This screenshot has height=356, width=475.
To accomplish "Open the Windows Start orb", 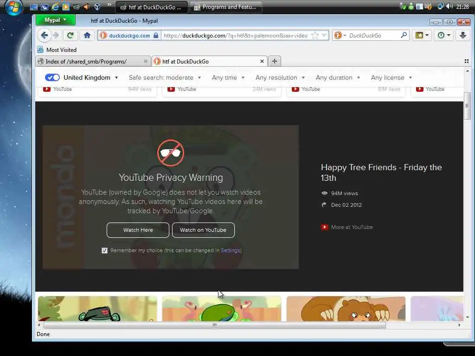I will click(x=13, y=7).
